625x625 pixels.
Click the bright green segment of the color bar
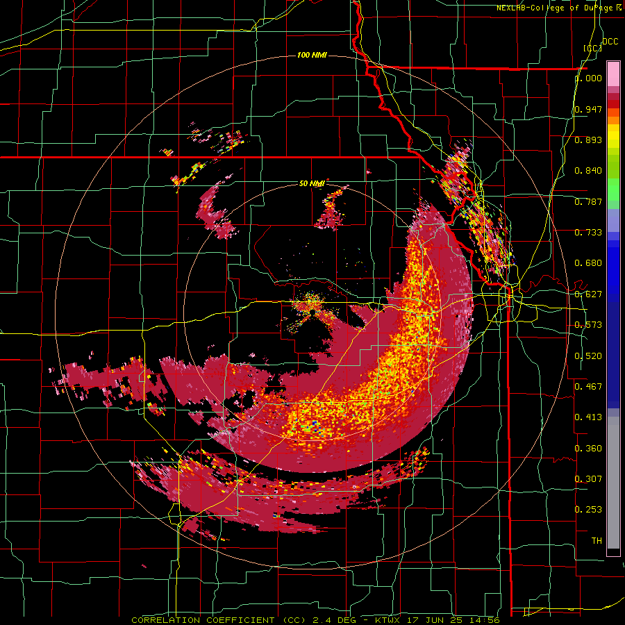[613, 190]
